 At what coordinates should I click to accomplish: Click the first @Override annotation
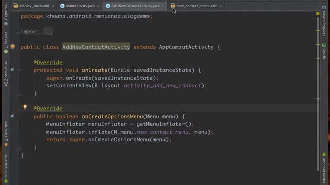click(48, 63)
